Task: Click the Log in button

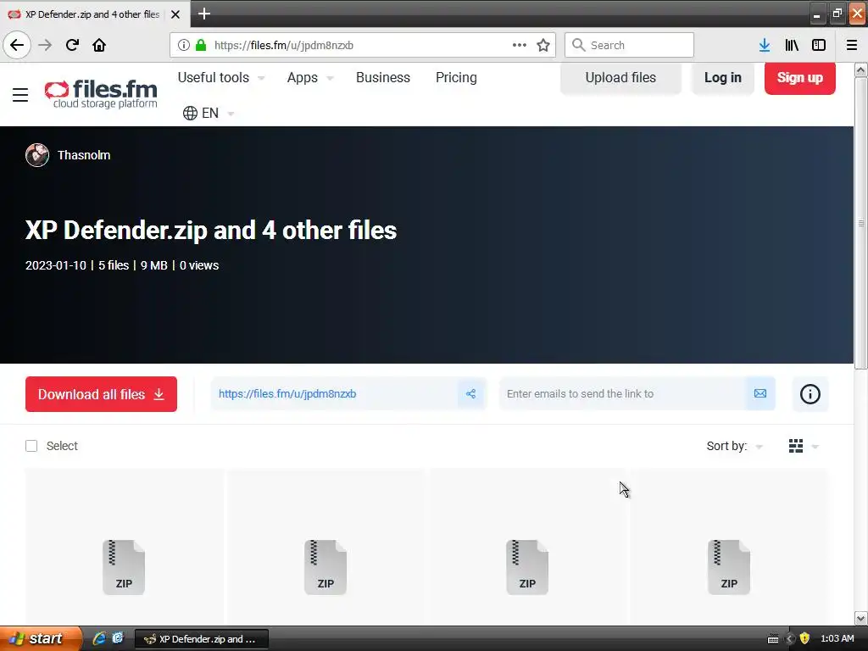Action: 723,77
